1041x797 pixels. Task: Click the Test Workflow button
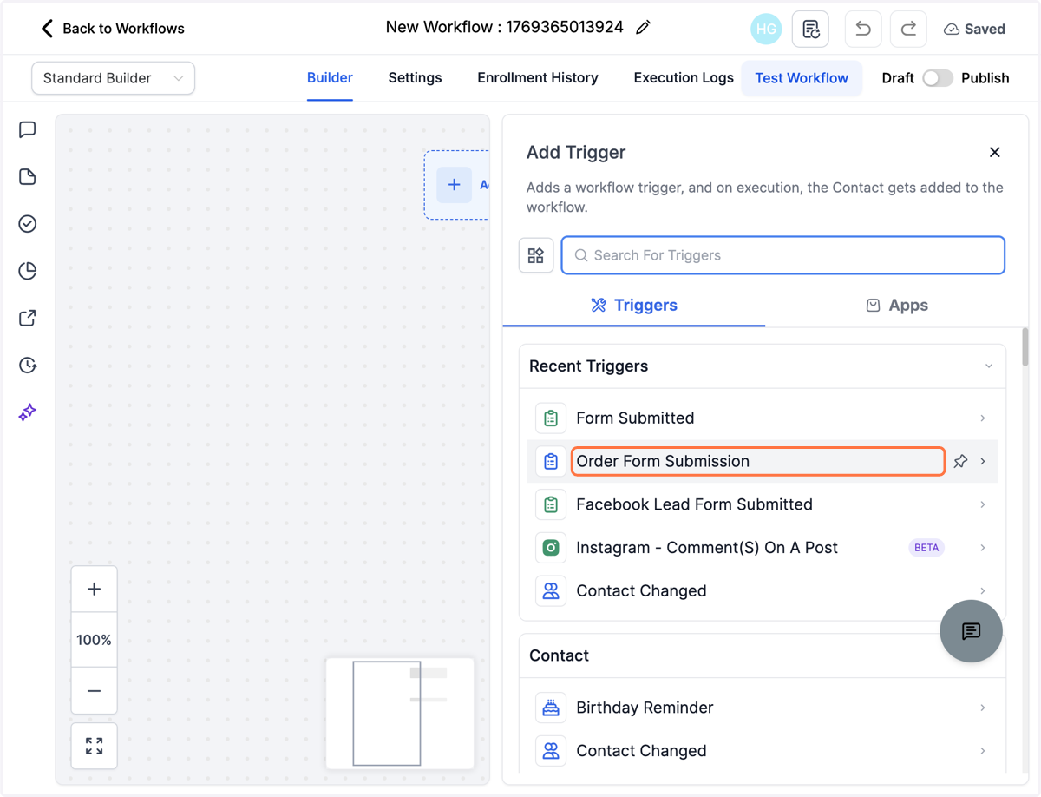coord(802,78)
